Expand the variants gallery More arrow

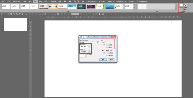[x=176, y=9]
